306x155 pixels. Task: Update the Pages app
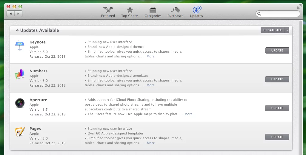tap(277, 137)
